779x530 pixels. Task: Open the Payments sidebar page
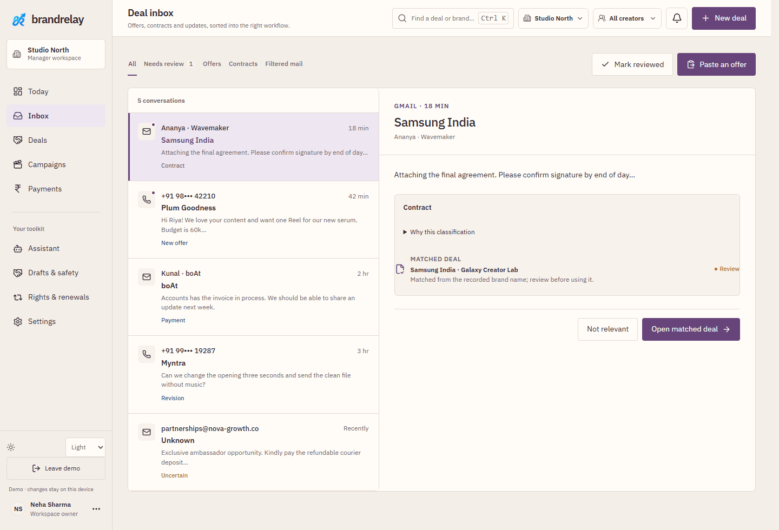point(56,189)
